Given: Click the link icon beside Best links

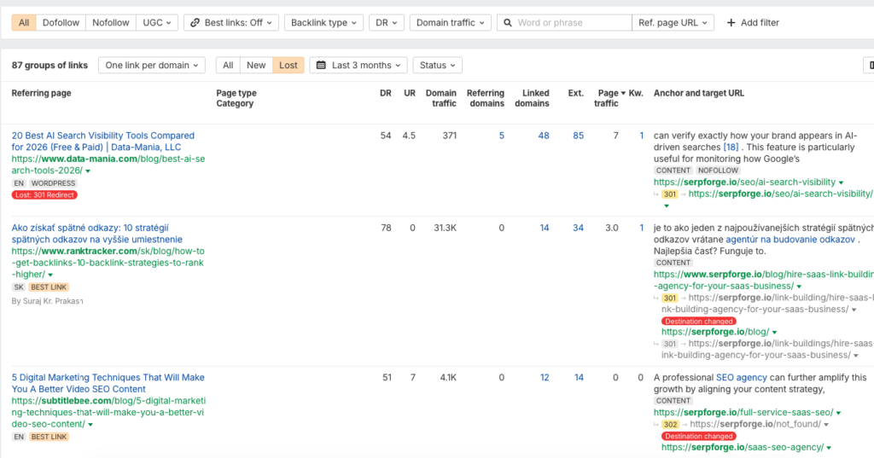Looking at the screenshot, I should [195, 23].
